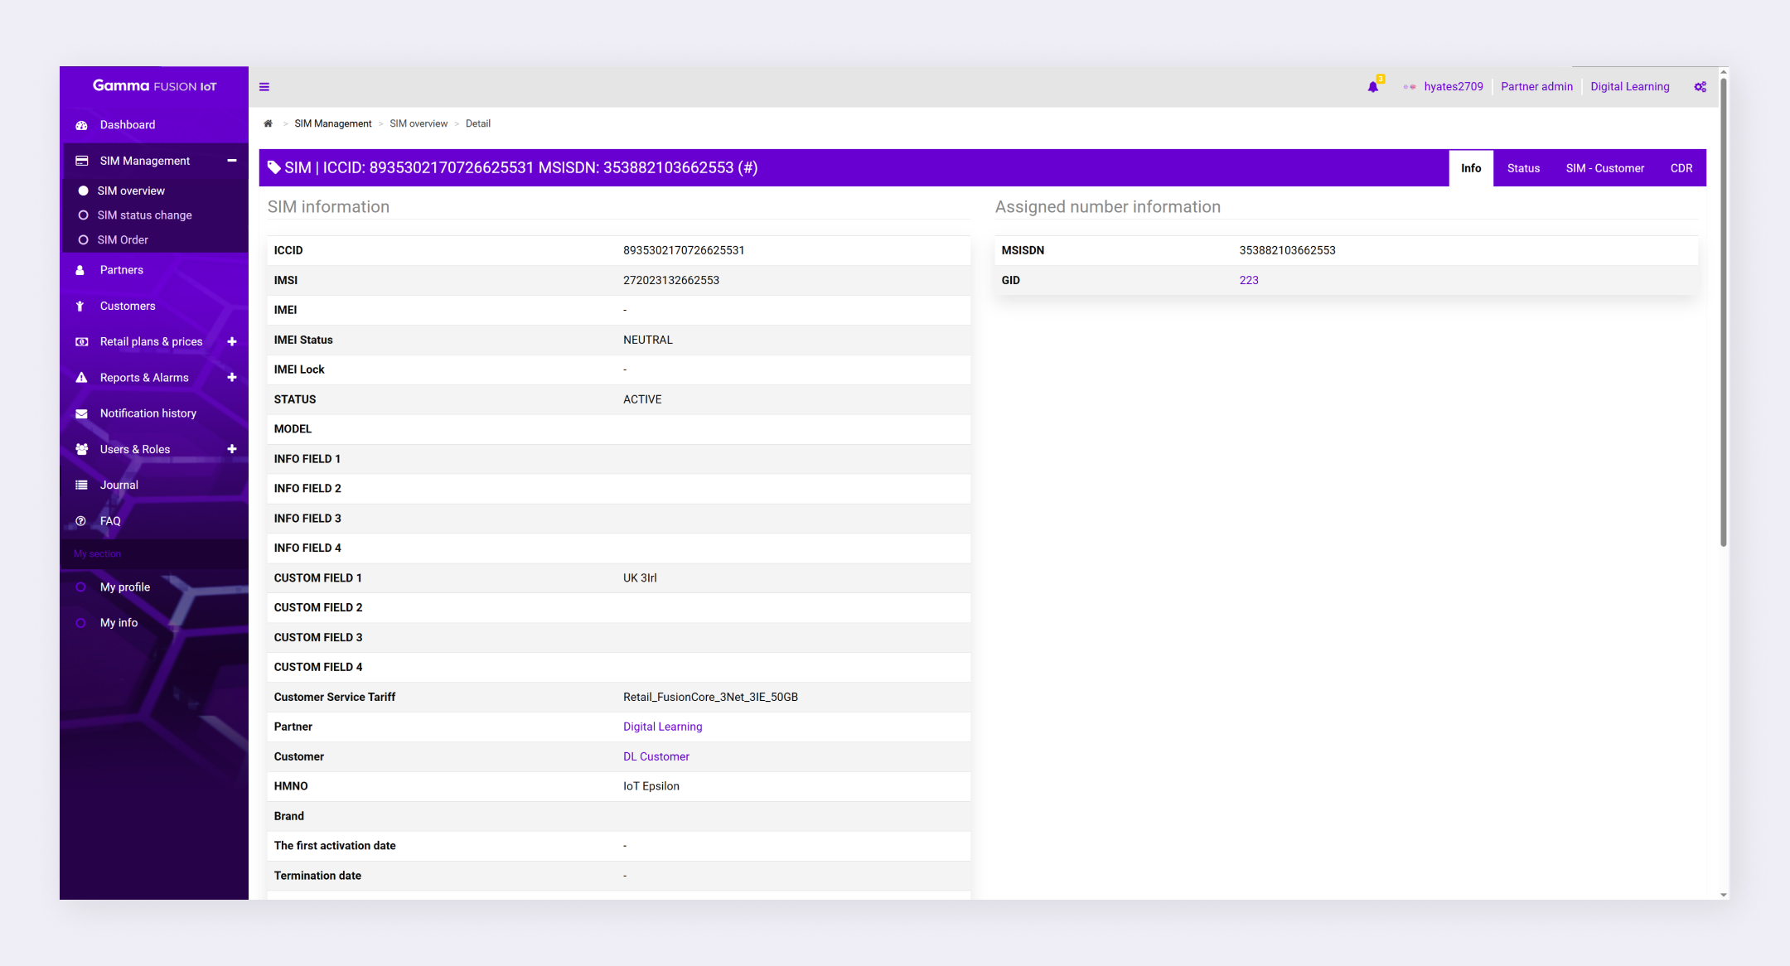Switch to the Status tab
The height and width of the screenshot is (966, 1790).
[1523, 168]
